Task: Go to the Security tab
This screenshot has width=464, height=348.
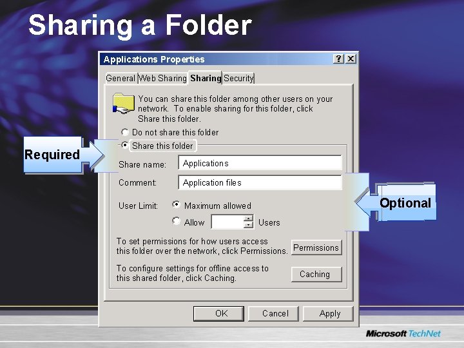Action: pyautogui.click(x=238, y=78)
